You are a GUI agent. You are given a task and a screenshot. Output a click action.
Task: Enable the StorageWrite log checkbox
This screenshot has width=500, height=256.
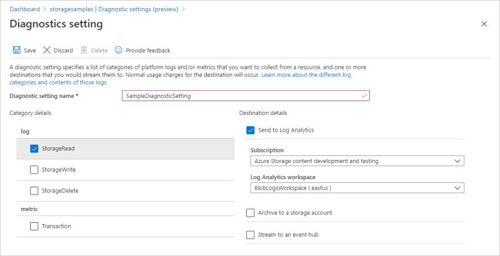click(34, 170)
